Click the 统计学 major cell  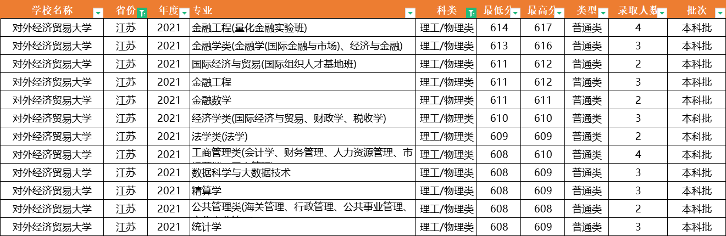coord(302,227)
